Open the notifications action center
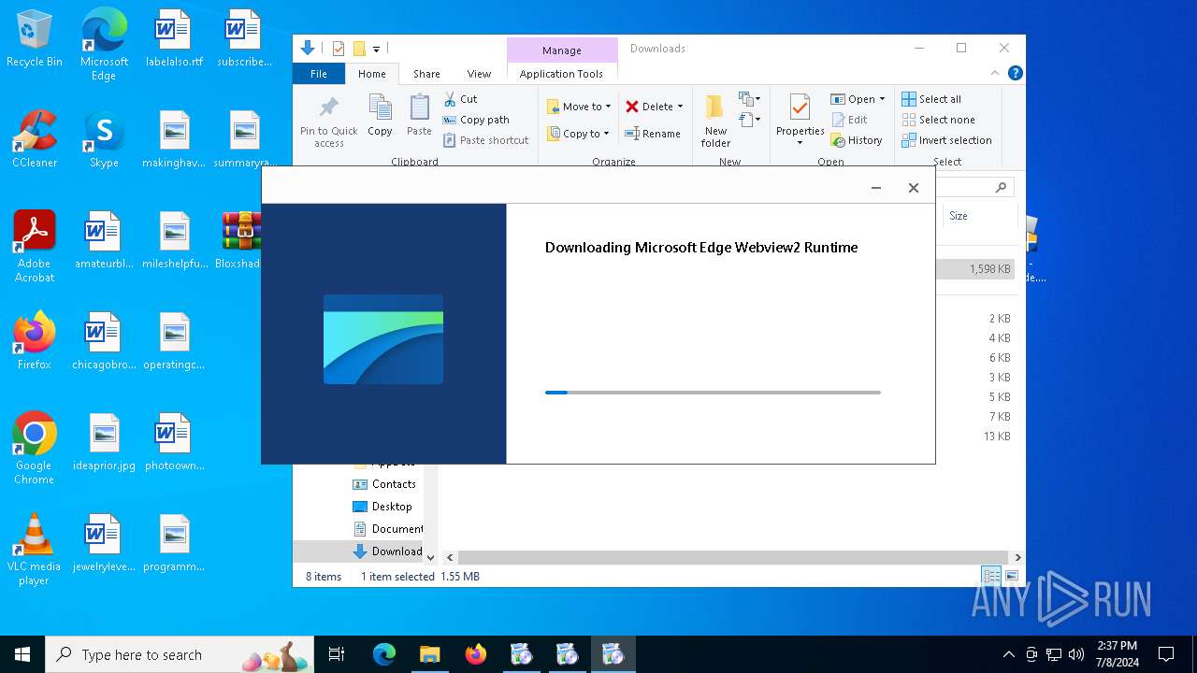 1166,654
